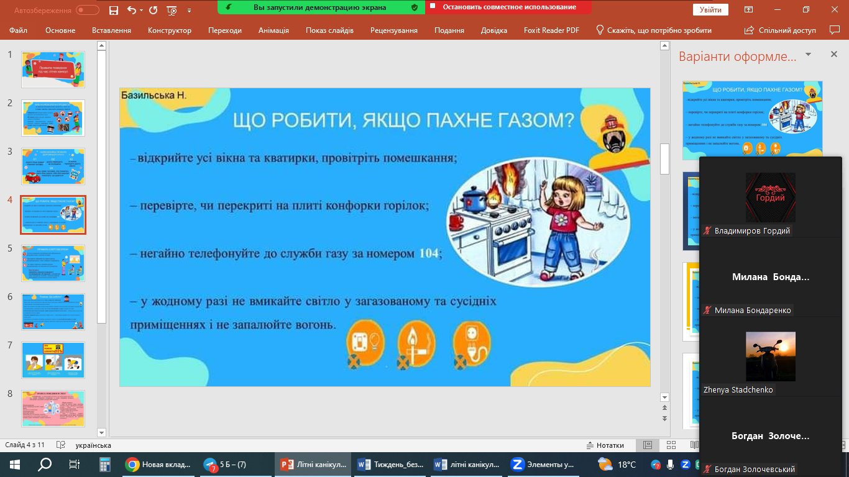Viewport: 849px width, 477px height.
Task: Open the Переходи ribbon tab
Action: tap(225, 30)
